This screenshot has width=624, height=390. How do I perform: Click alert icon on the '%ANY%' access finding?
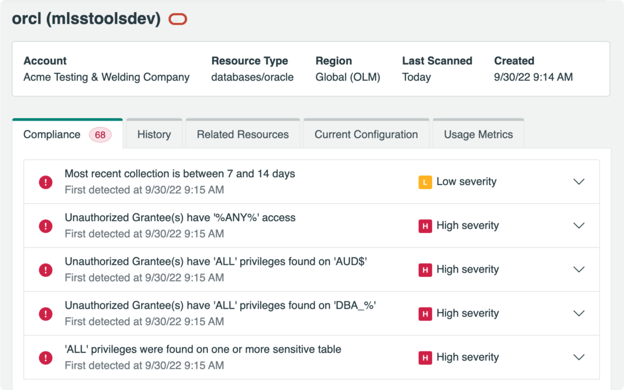pos(46,226)
